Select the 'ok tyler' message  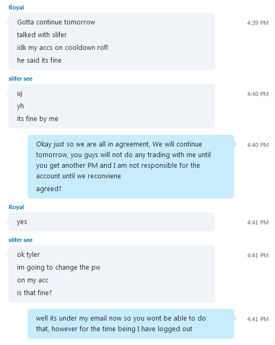click(28, 255)
